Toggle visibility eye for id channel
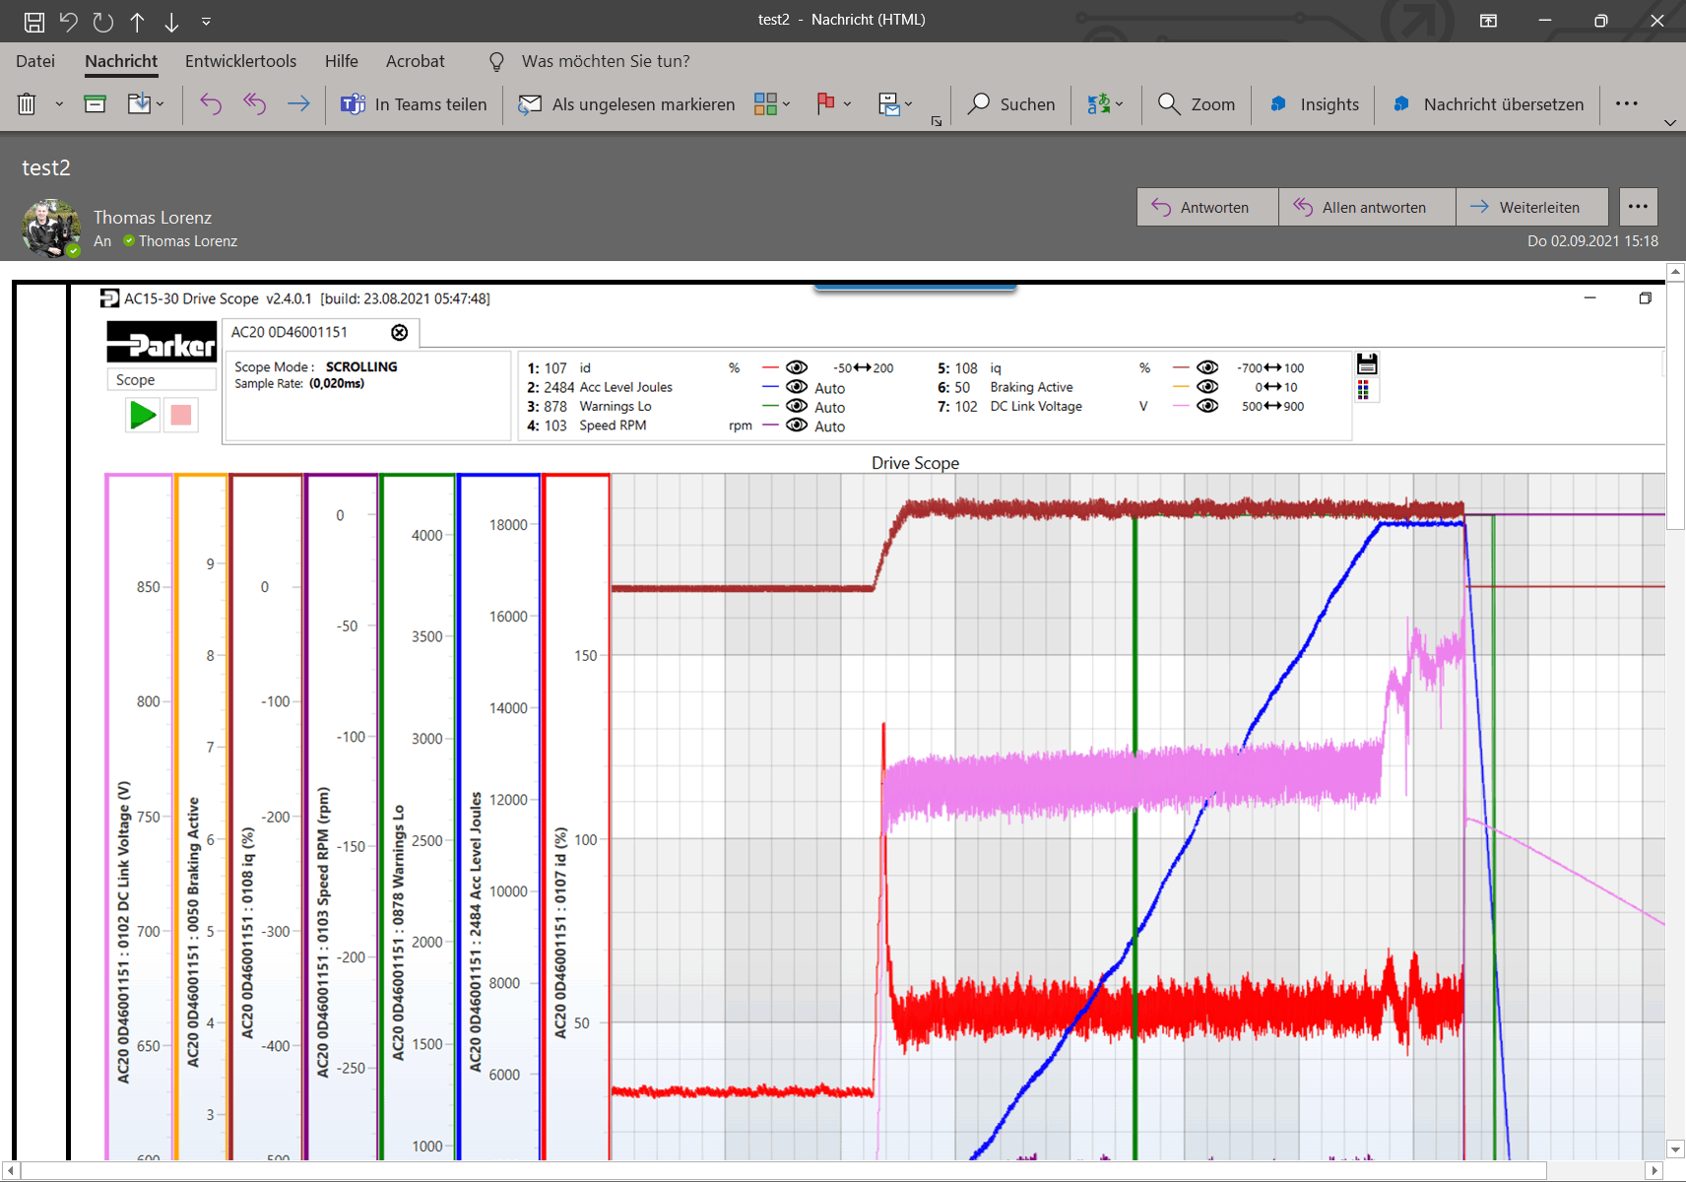Screen dimensions: 1686x1182 coord(797,367)
